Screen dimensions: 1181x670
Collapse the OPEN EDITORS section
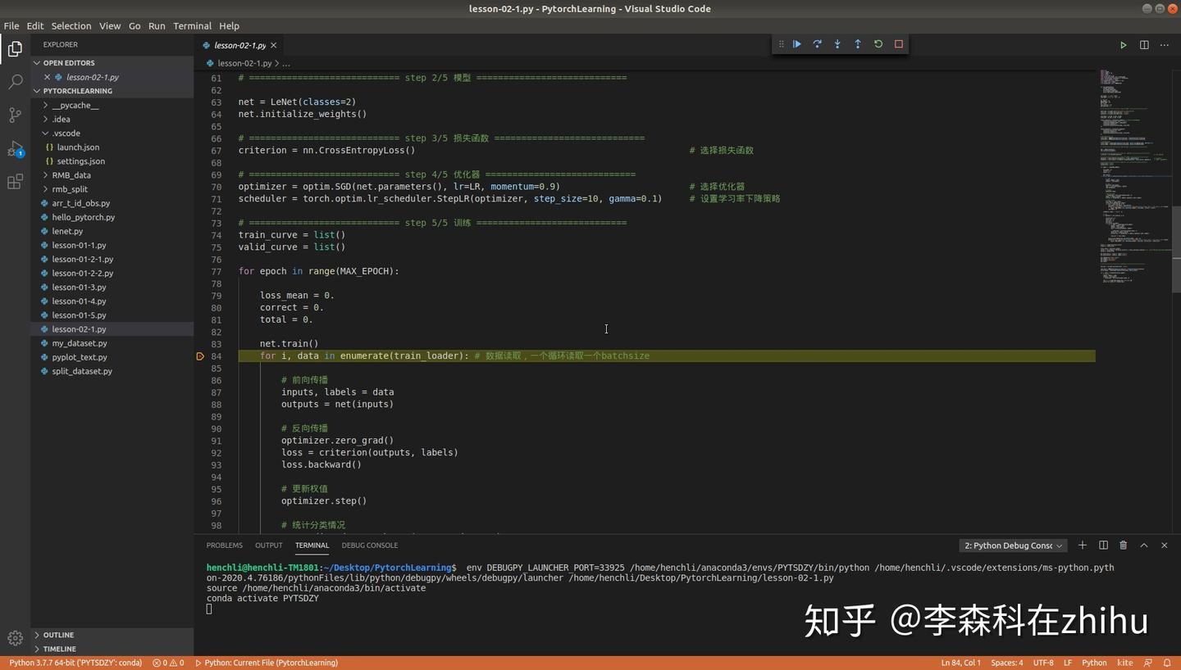pyautogui.click(x=69, y=62)
